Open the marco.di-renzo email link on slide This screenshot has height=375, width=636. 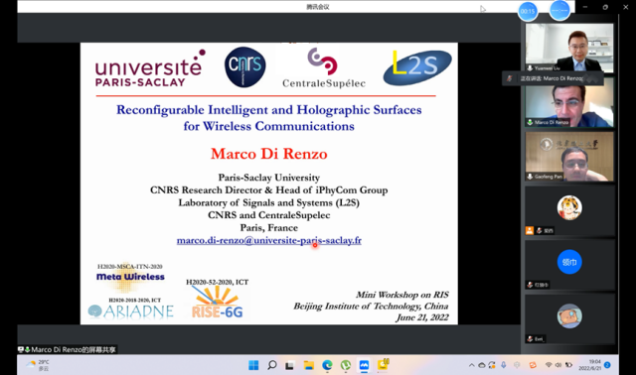coord(269,240)
